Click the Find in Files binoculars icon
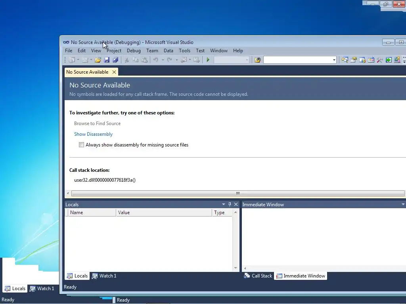This screenshot has height=304, width=406. coord(257,60)
